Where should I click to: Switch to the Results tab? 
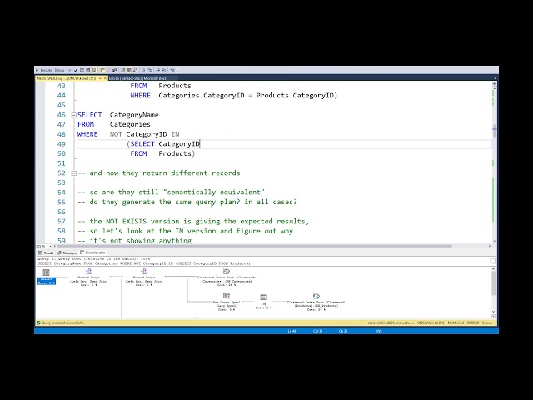point(47,252)
